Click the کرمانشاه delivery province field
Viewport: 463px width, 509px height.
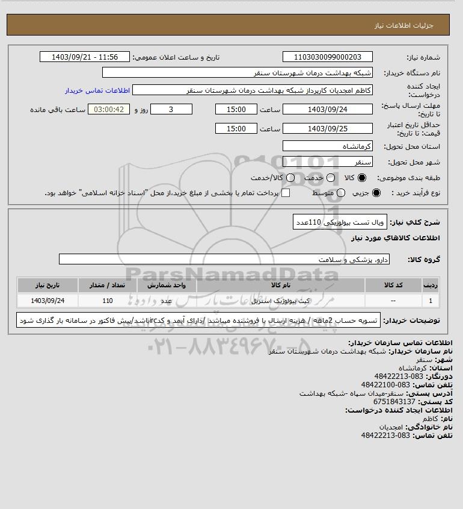click(x=328, y=146)
